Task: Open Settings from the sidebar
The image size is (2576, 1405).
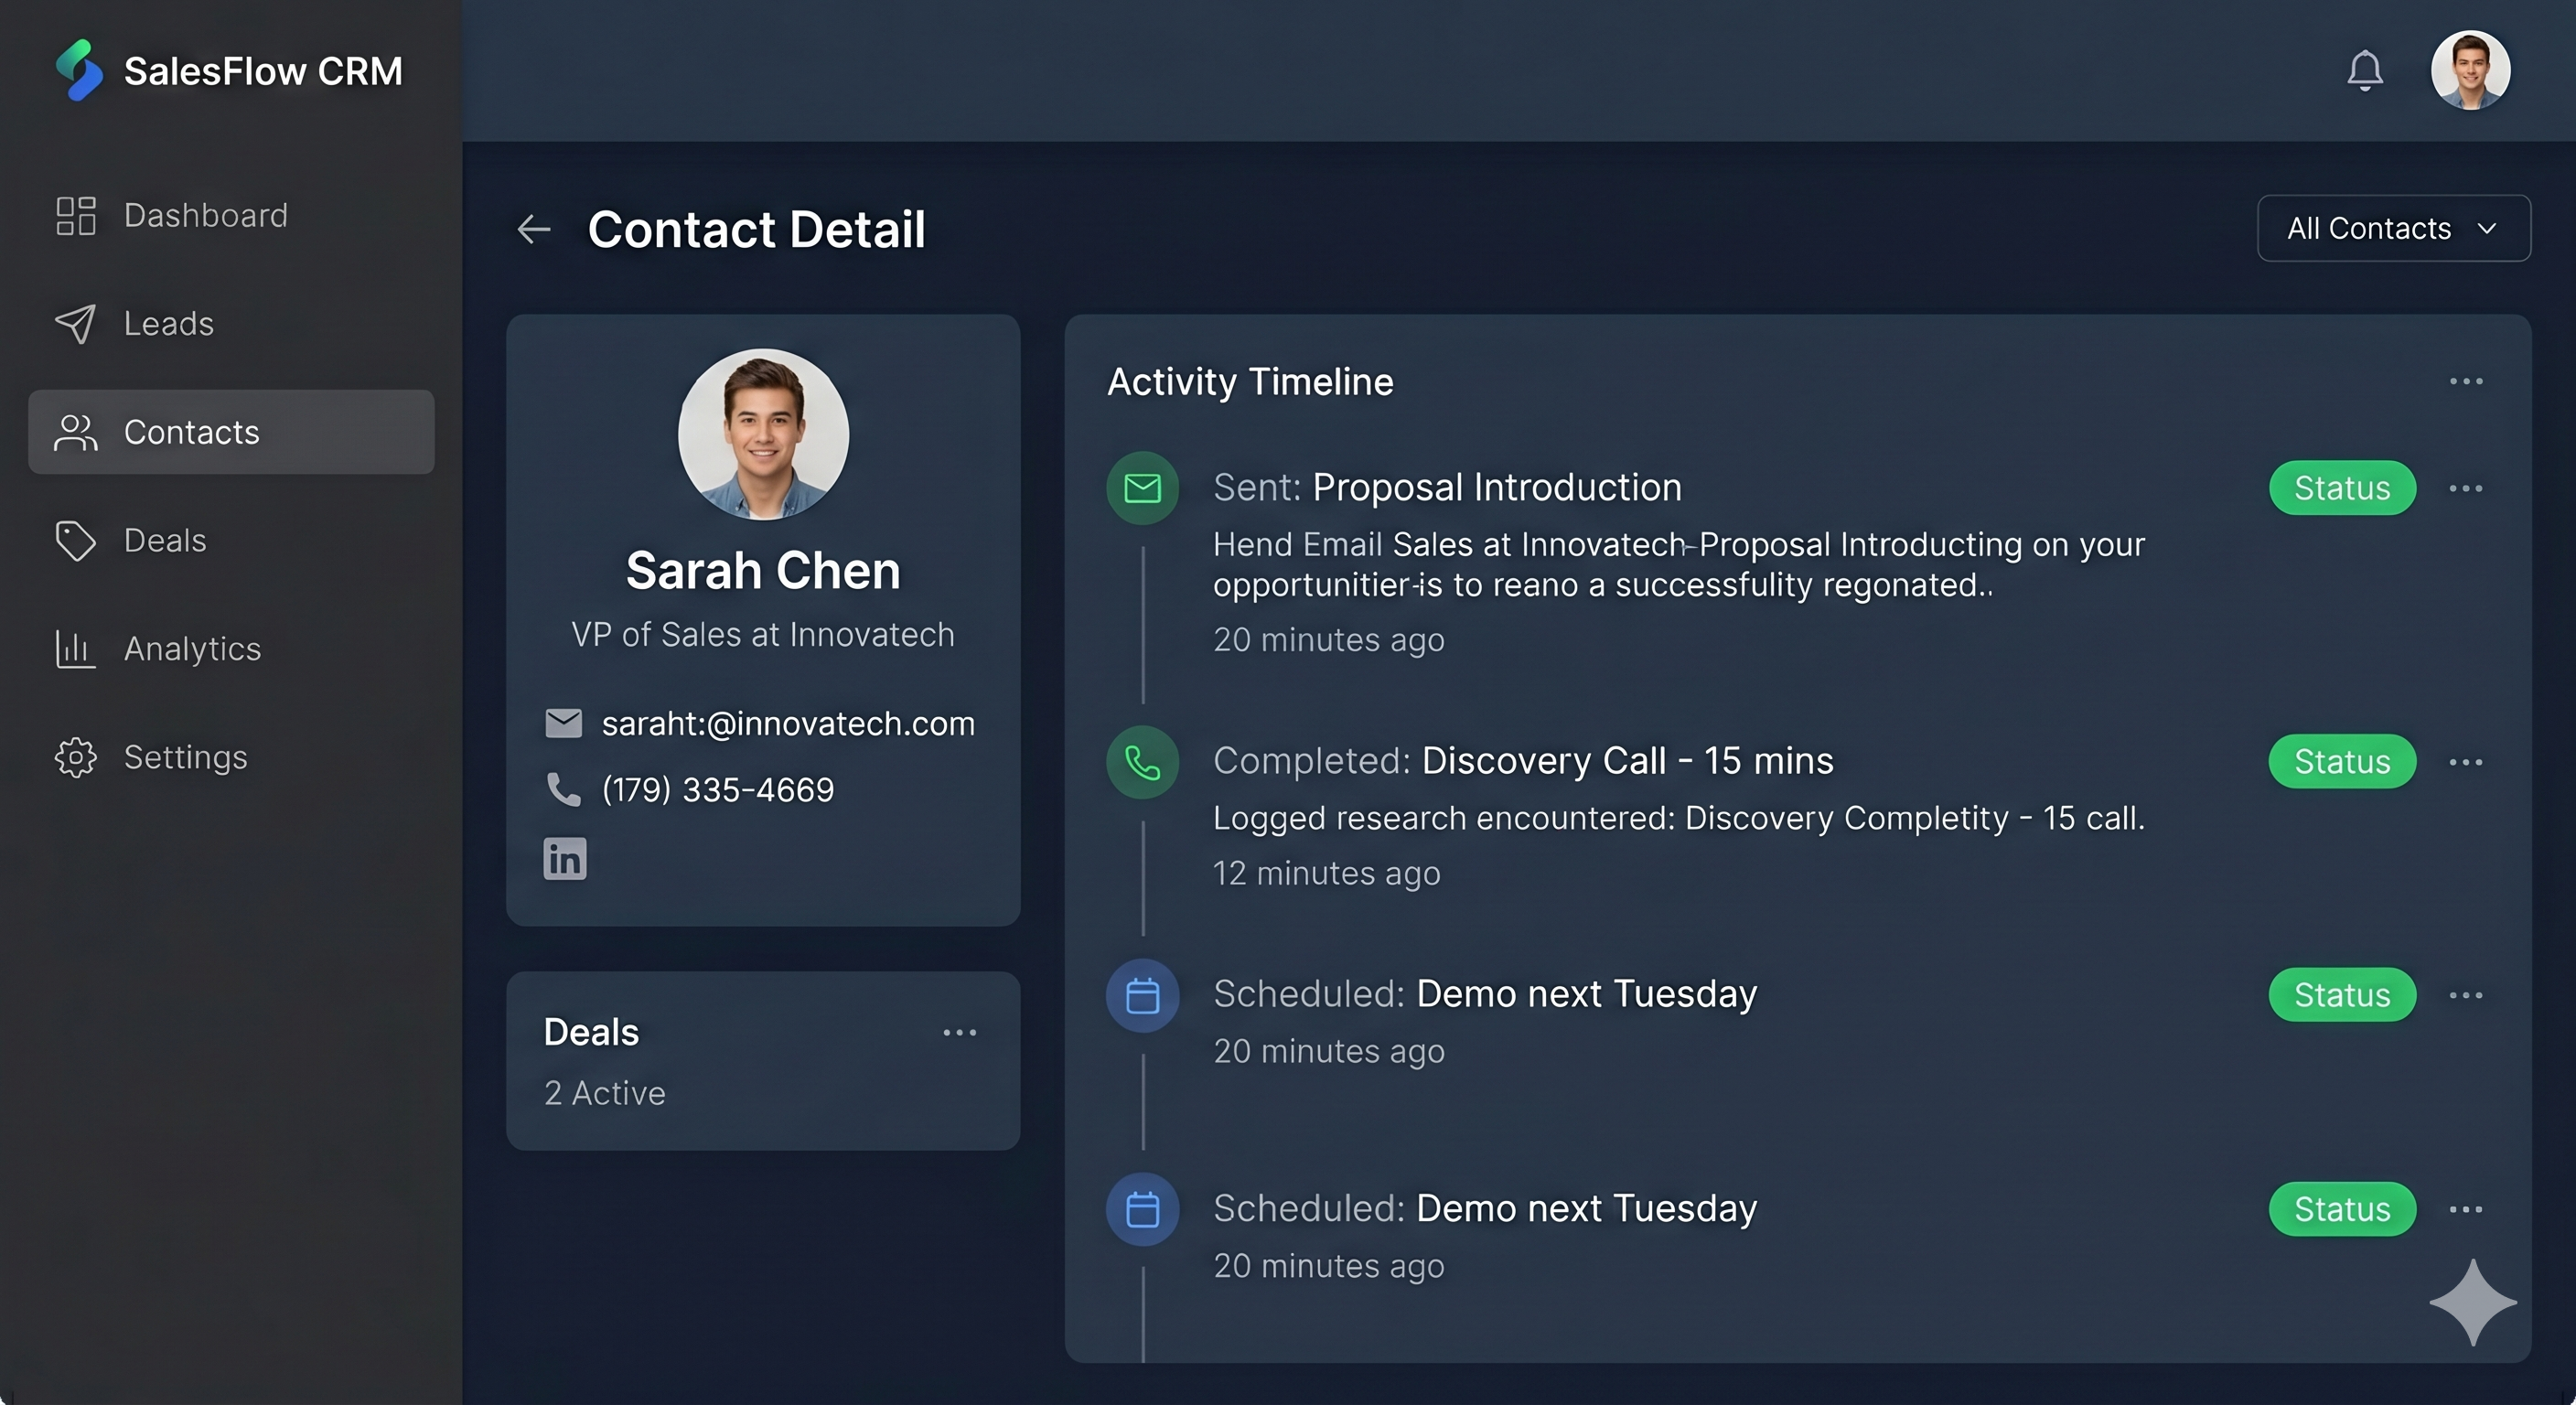Action: point(186,757)
